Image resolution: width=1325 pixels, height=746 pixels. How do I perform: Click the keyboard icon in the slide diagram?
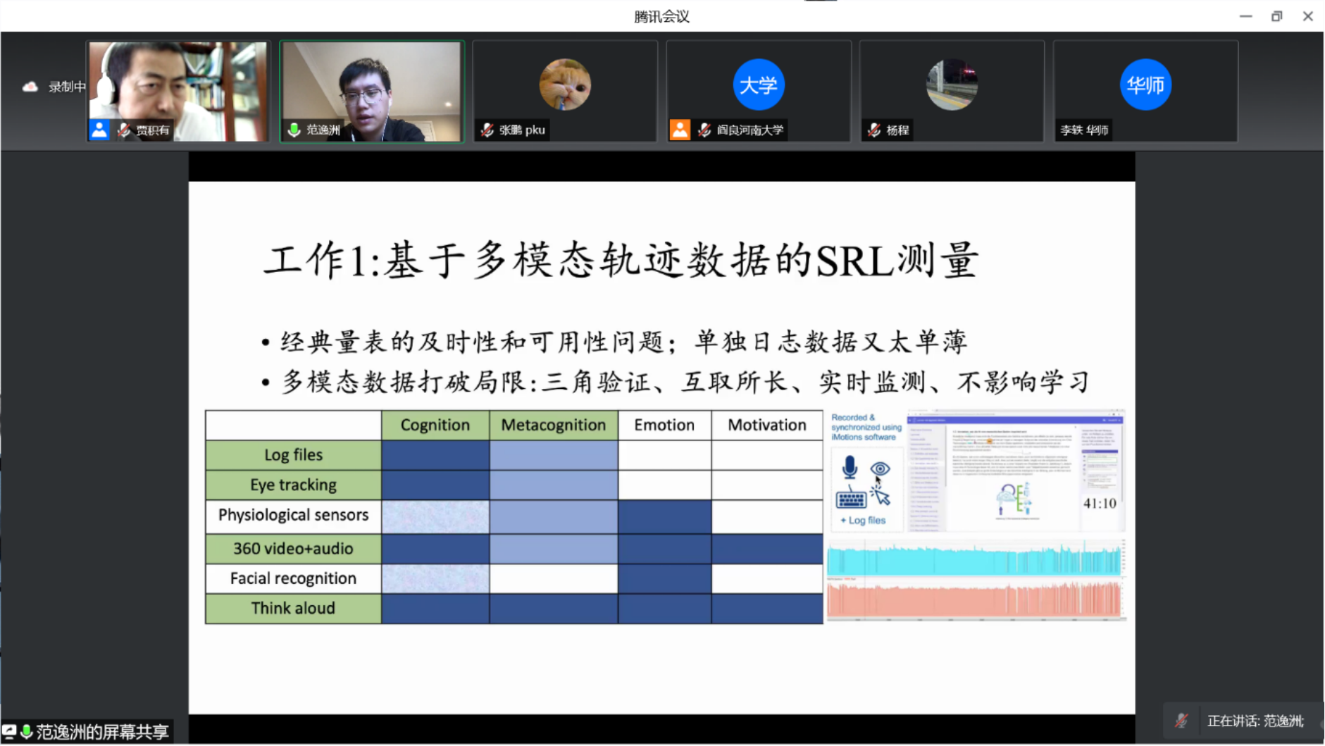coord(850,499)
